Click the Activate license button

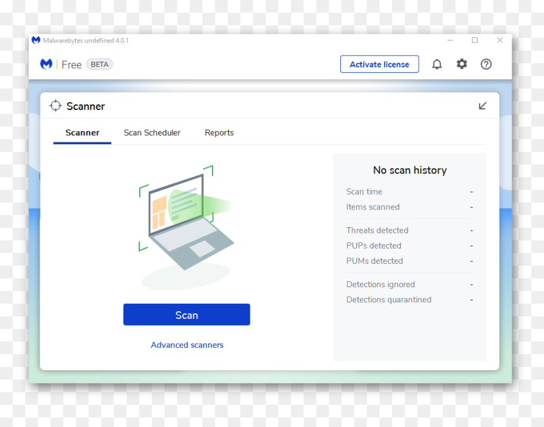tap(380, 64)
